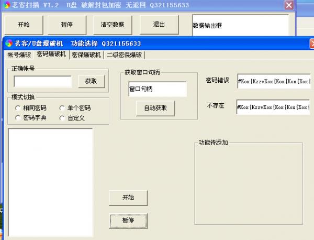Image resolution: width=314 pixels, height=240 pixels.
Task: Open the 二级密保爆破 tab
Action: [124, 54]
